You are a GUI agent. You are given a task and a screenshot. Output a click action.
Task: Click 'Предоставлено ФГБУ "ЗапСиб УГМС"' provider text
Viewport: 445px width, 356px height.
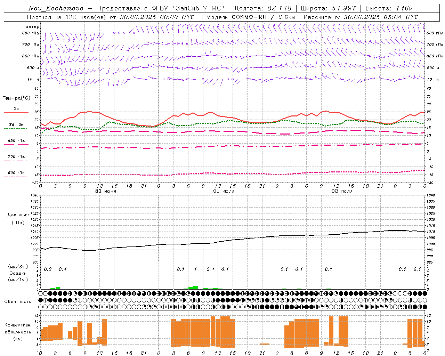pos(161,8)
